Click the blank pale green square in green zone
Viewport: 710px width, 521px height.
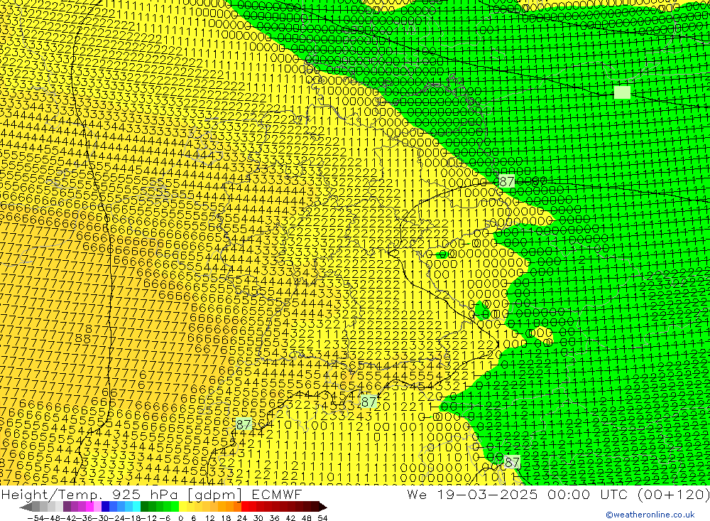pos(622,92)
